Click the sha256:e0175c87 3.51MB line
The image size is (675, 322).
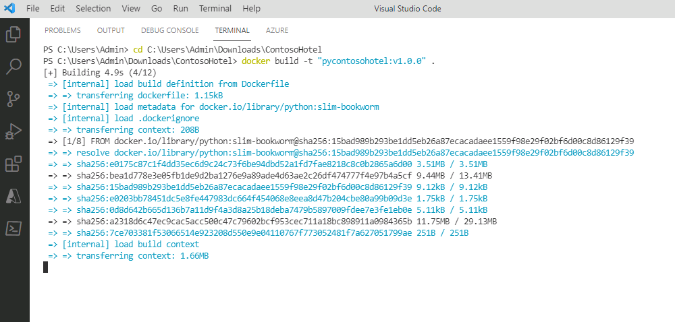pos(268,164)
